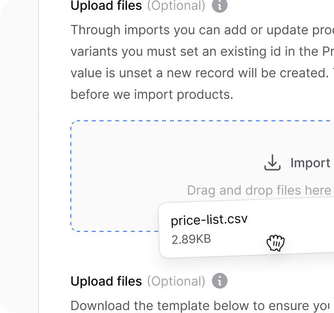Click the top (Optional) label
Image resolution: width=334 pixels, height=313 pixels.
176,6
